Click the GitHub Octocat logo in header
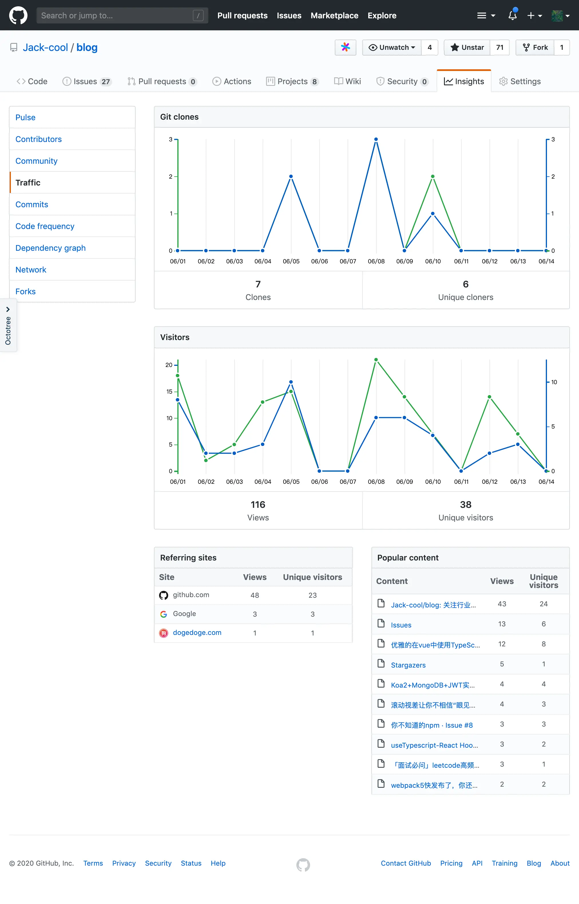This screenshot has height=904, width=579. click(18, 15)
